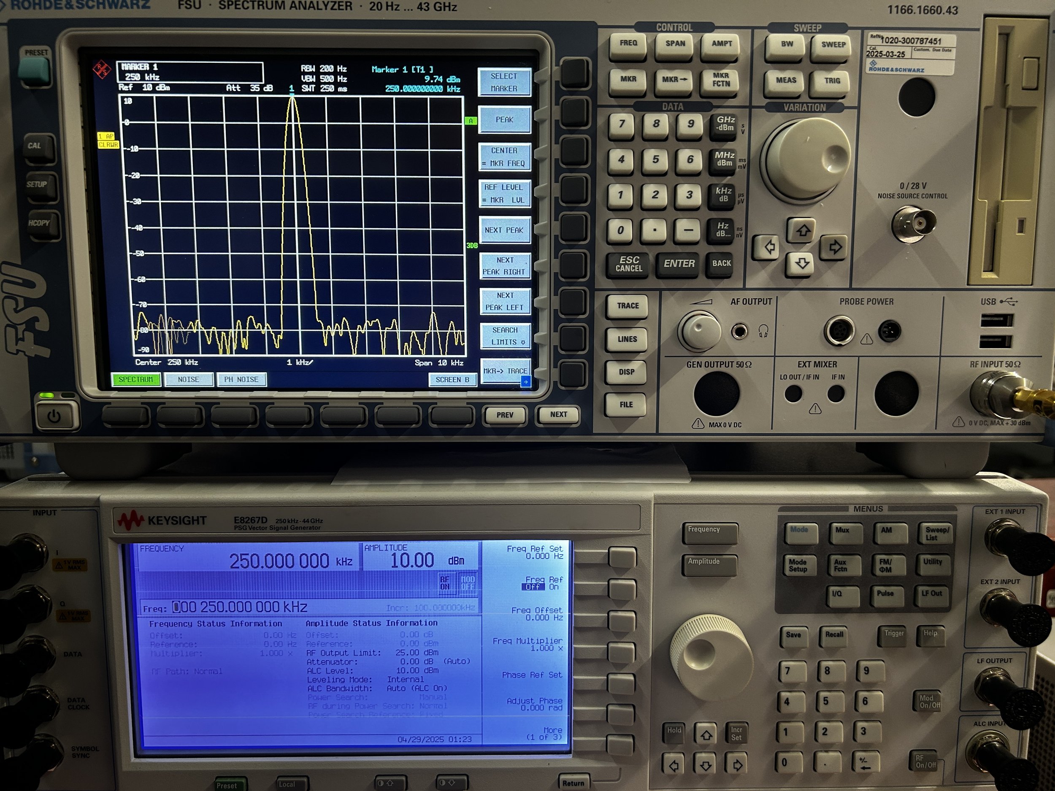Select the PH NOISE mode tab
1055x791 pixels.
241,380
